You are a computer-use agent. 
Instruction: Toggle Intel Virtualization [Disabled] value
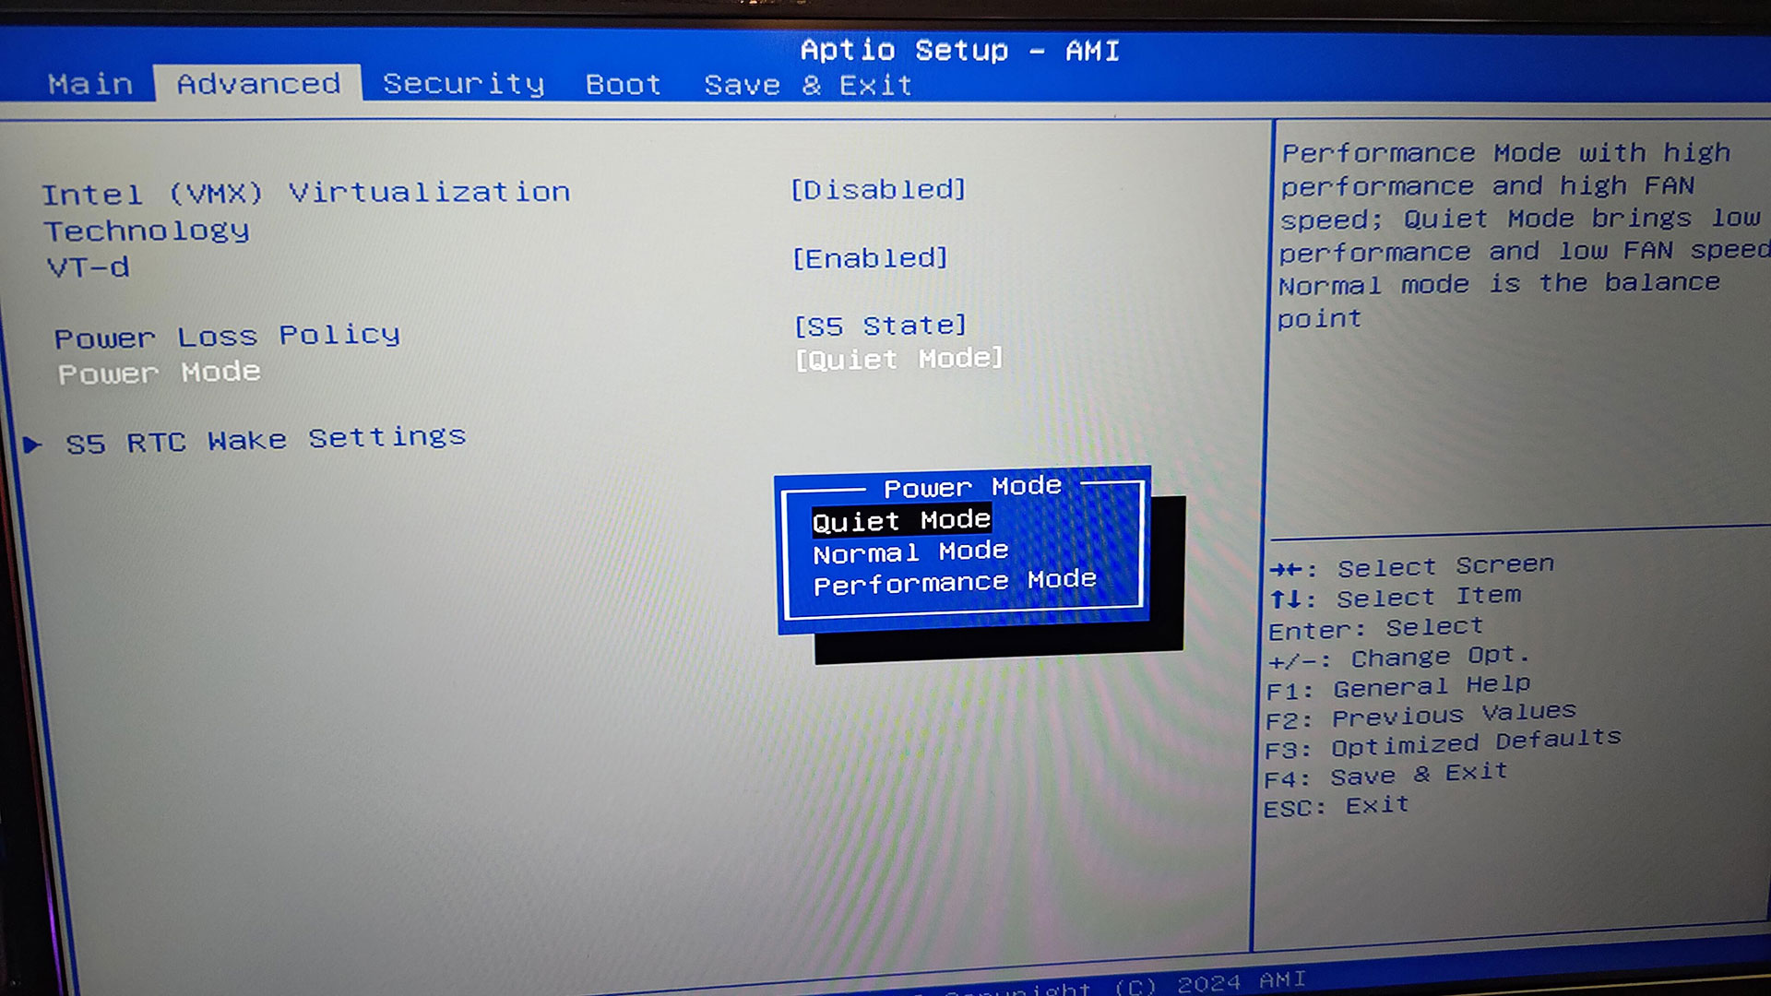[x=878, y=189]
